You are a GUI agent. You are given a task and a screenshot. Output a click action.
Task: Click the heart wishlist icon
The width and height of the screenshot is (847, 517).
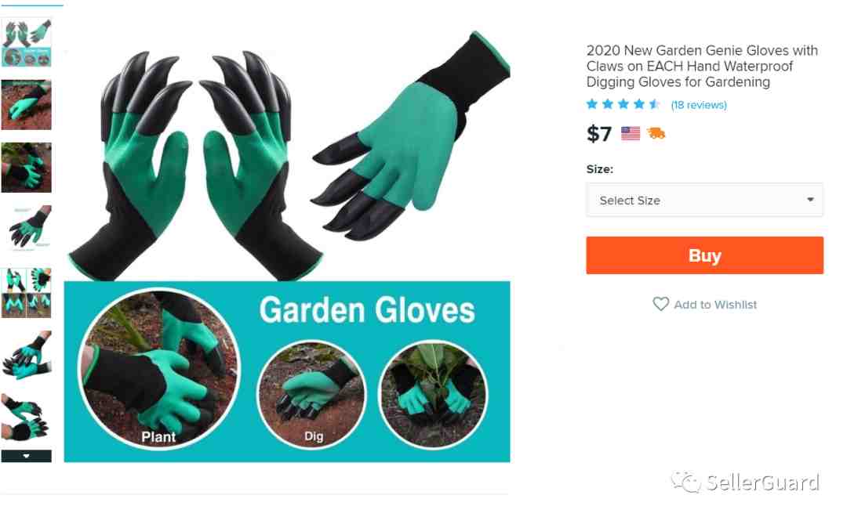pos(660,304)
